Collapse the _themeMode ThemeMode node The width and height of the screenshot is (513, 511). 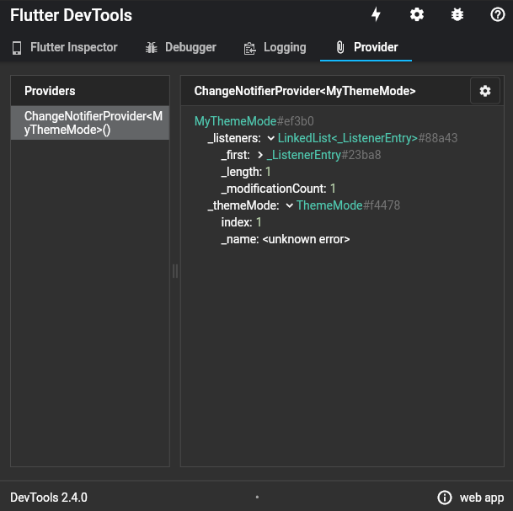coord(289,205)
